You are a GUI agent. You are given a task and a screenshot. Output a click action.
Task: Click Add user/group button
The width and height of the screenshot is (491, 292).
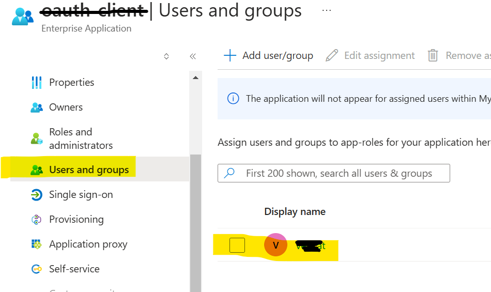[x=268, y=55]
